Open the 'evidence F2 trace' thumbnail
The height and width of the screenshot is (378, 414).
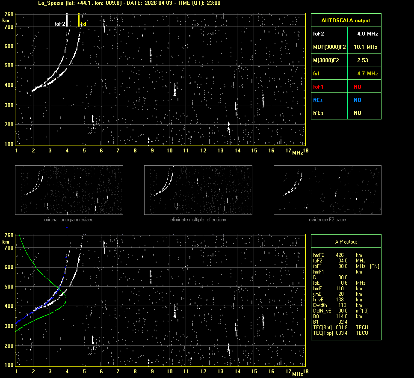pos(328,190)
